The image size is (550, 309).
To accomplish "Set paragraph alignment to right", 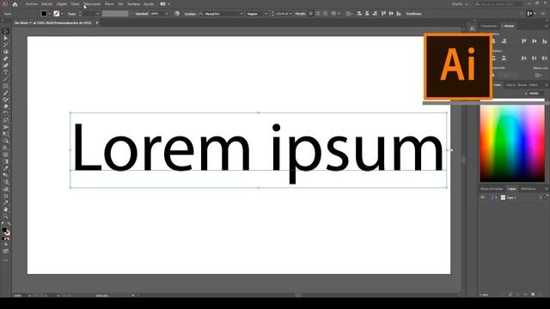I will coord(326,14).
